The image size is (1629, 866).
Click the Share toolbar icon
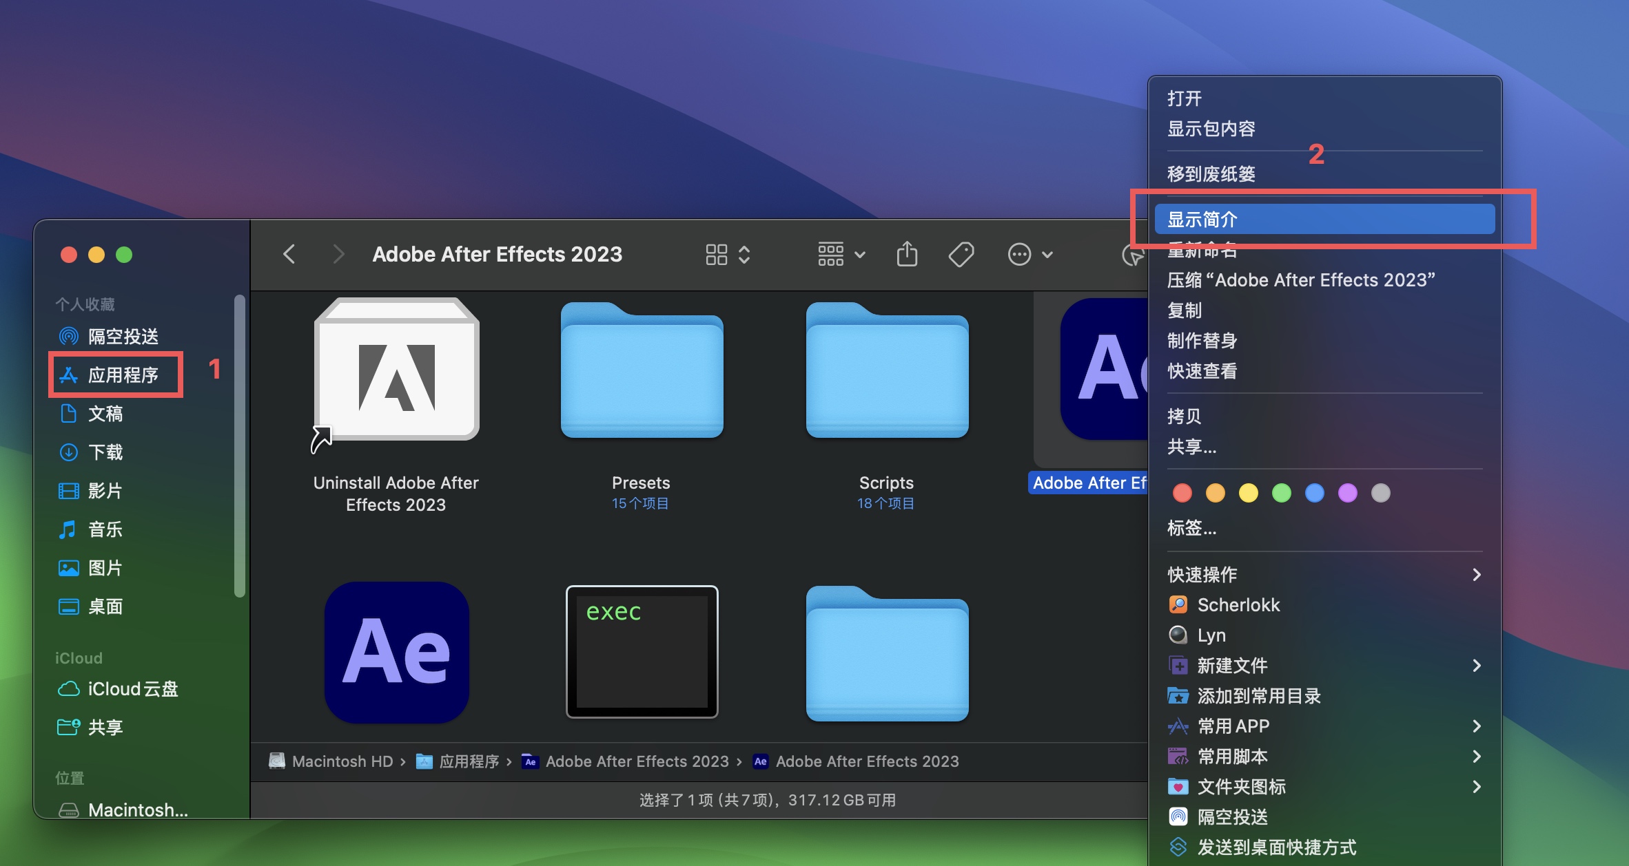click(x=907, y=254)
